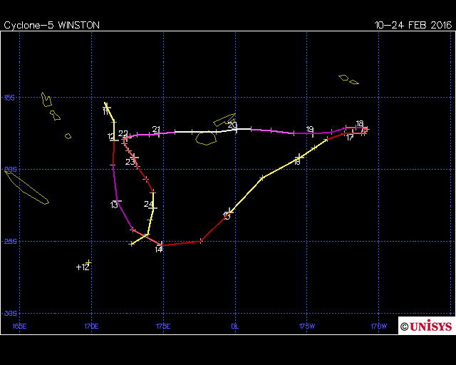Image resolution: width=456 pixels, height=365 pixels.
Task: Click the 10-24 FEB 2016 date label
Action: pos(413,25)
